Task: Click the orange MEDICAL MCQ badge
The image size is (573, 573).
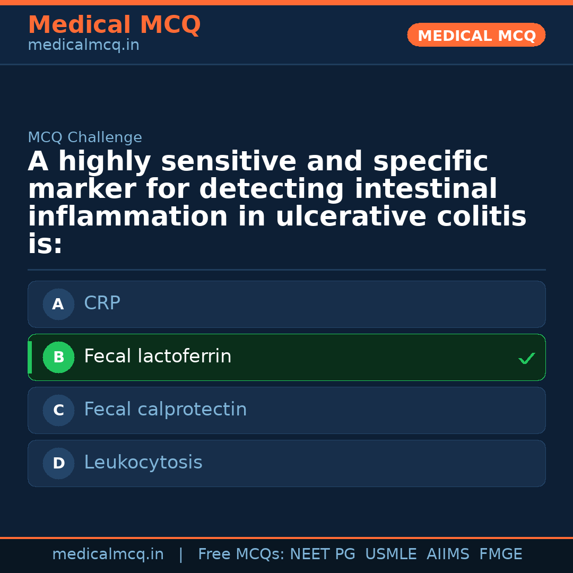Action: click(476, 36)
